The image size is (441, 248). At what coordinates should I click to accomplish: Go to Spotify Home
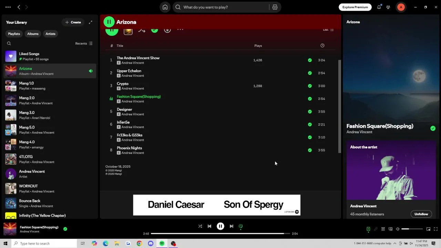(x=165, y=7)
